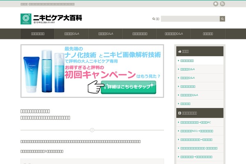This screenshot has height=164, width=246.
Task: Click the skincare campaign banner image
Action: pyautogui.click(x=92, y=71)
